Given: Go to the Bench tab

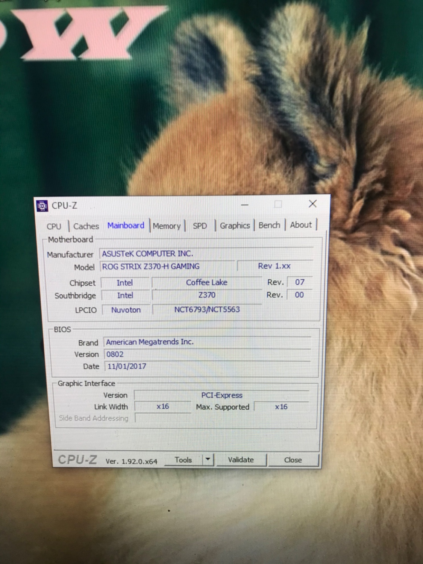Looking at the screenshot, I should point(269,225).
